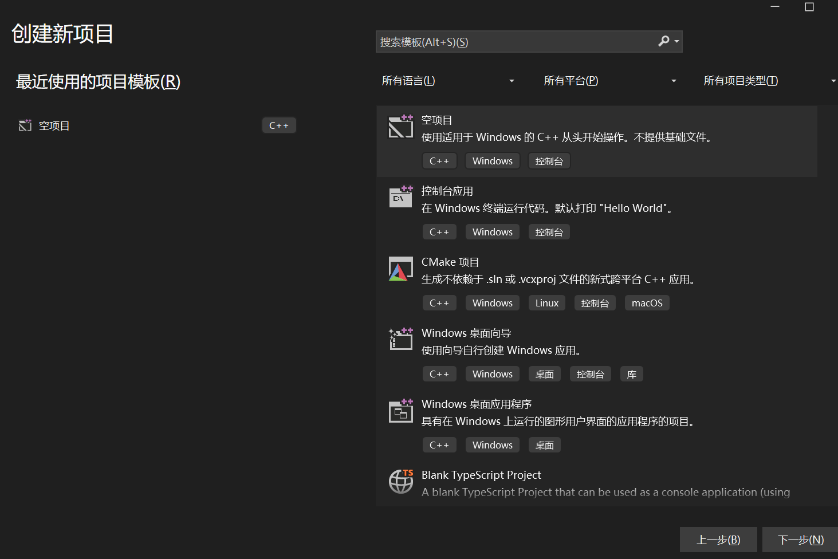This screenshot has height=559, width=838.
Task: Click the Windows 桌面应用程序 template icon
Action: pyautogui.click(x=400, y=411)
